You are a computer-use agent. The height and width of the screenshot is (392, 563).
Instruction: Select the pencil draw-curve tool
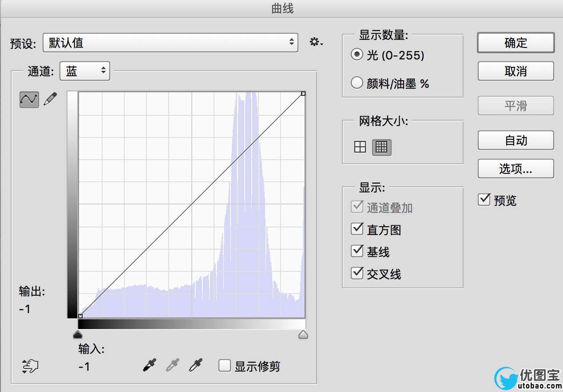click(x=51, y=99)
